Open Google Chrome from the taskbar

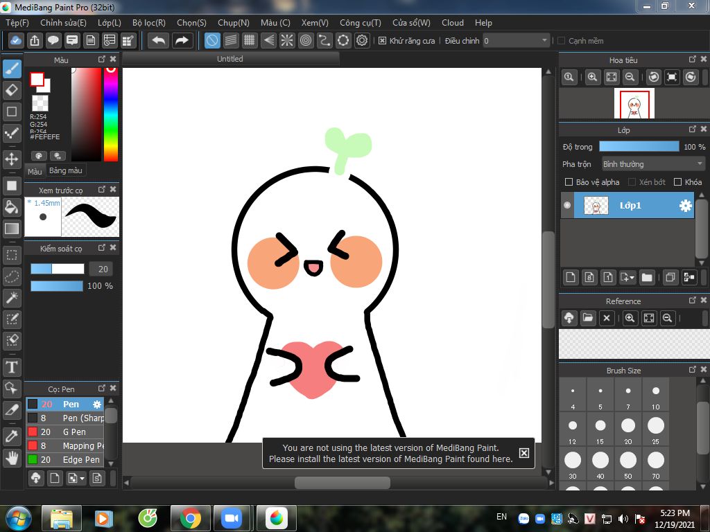click(x=191, y=518)
